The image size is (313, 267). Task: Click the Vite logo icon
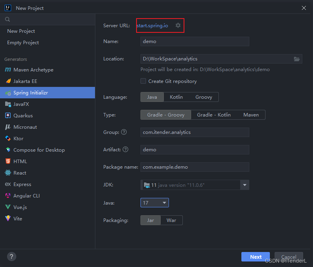[x=8, y=218]
